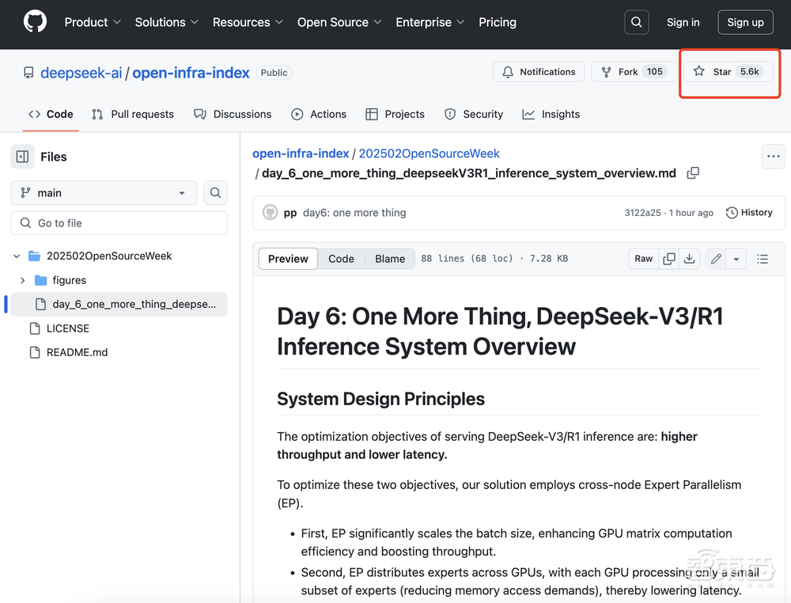The image size is (791, 603).
Task: Open the document outline list icon
Action: click(763, 259)
